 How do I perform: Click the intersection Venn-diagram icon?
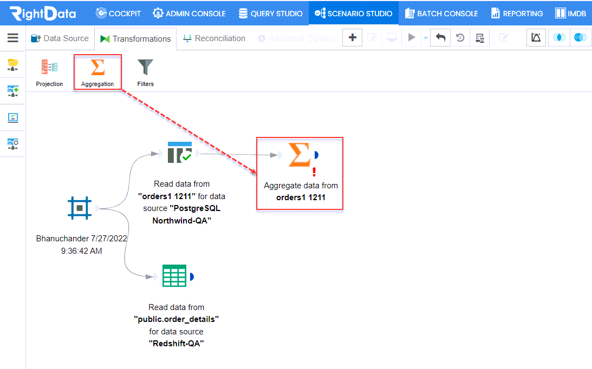coord(559,38)
